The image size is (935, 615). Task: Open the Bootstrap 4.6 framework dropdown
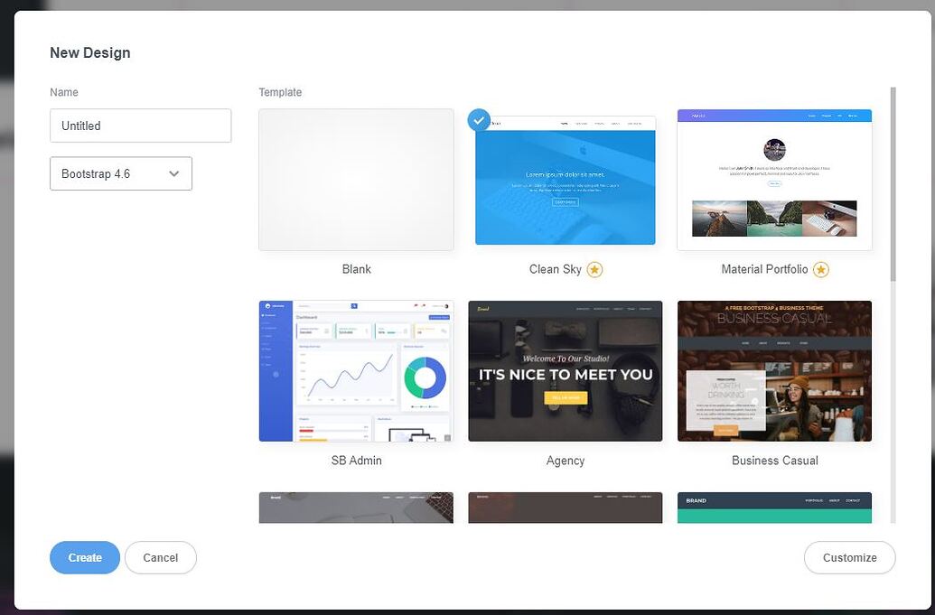(x=121, y=173)
